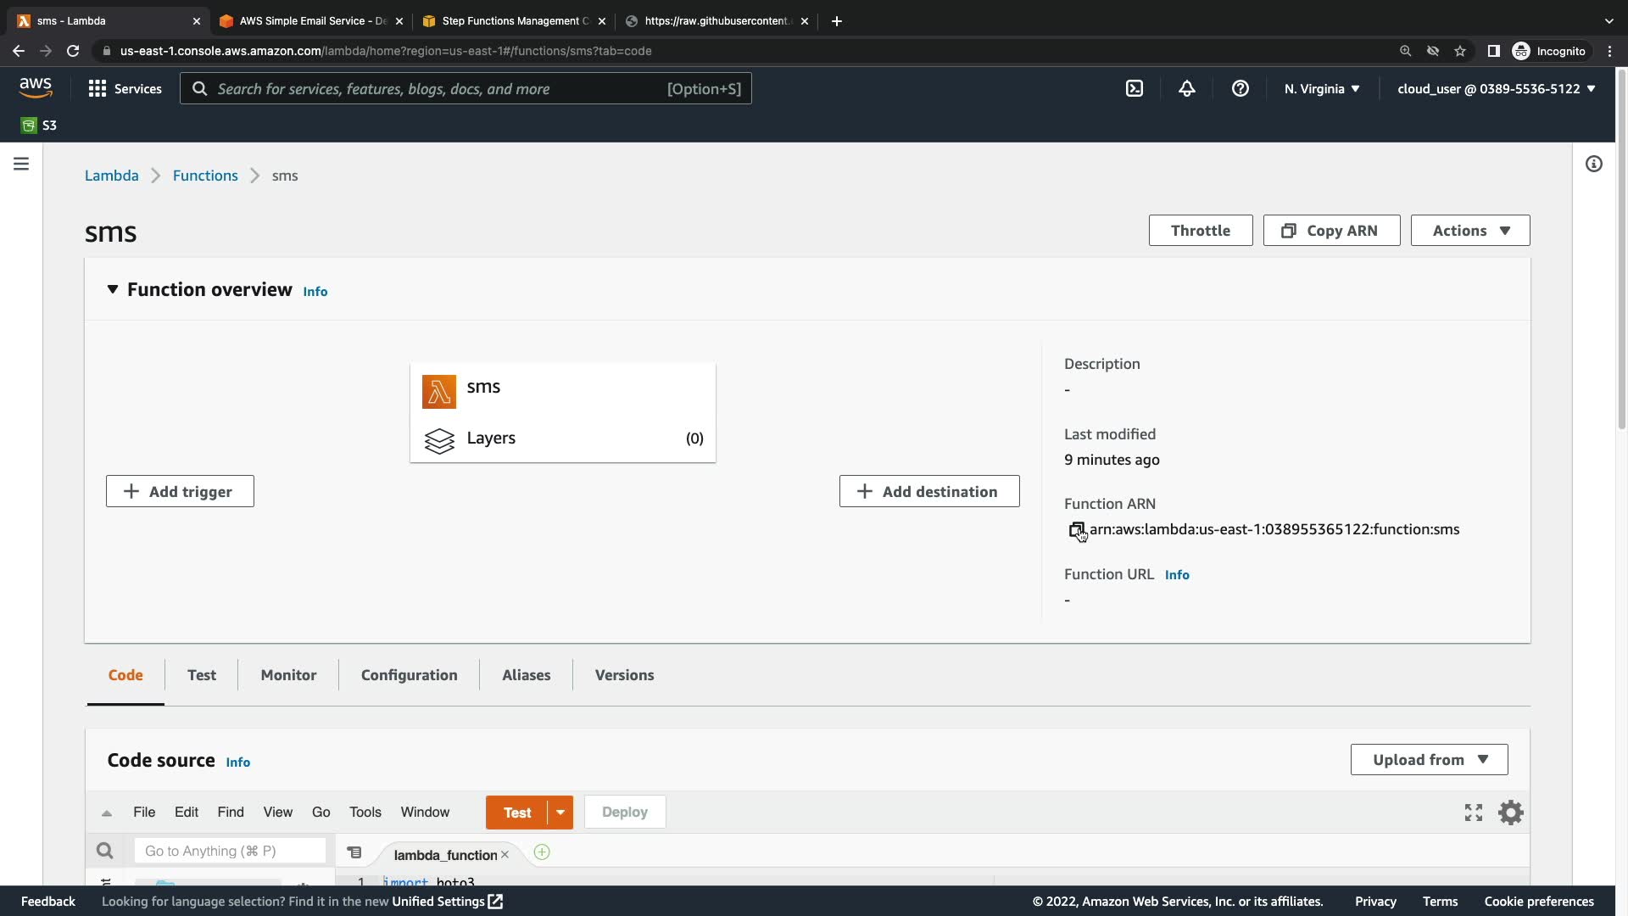Go to Functions breadcrumb link
1628x916 pixels.
pos(205,176)
